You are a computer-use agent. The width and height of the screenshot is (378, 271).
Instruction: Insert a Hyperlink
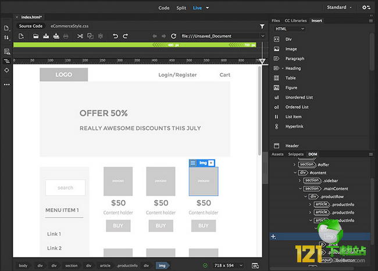tap(294, 127)
